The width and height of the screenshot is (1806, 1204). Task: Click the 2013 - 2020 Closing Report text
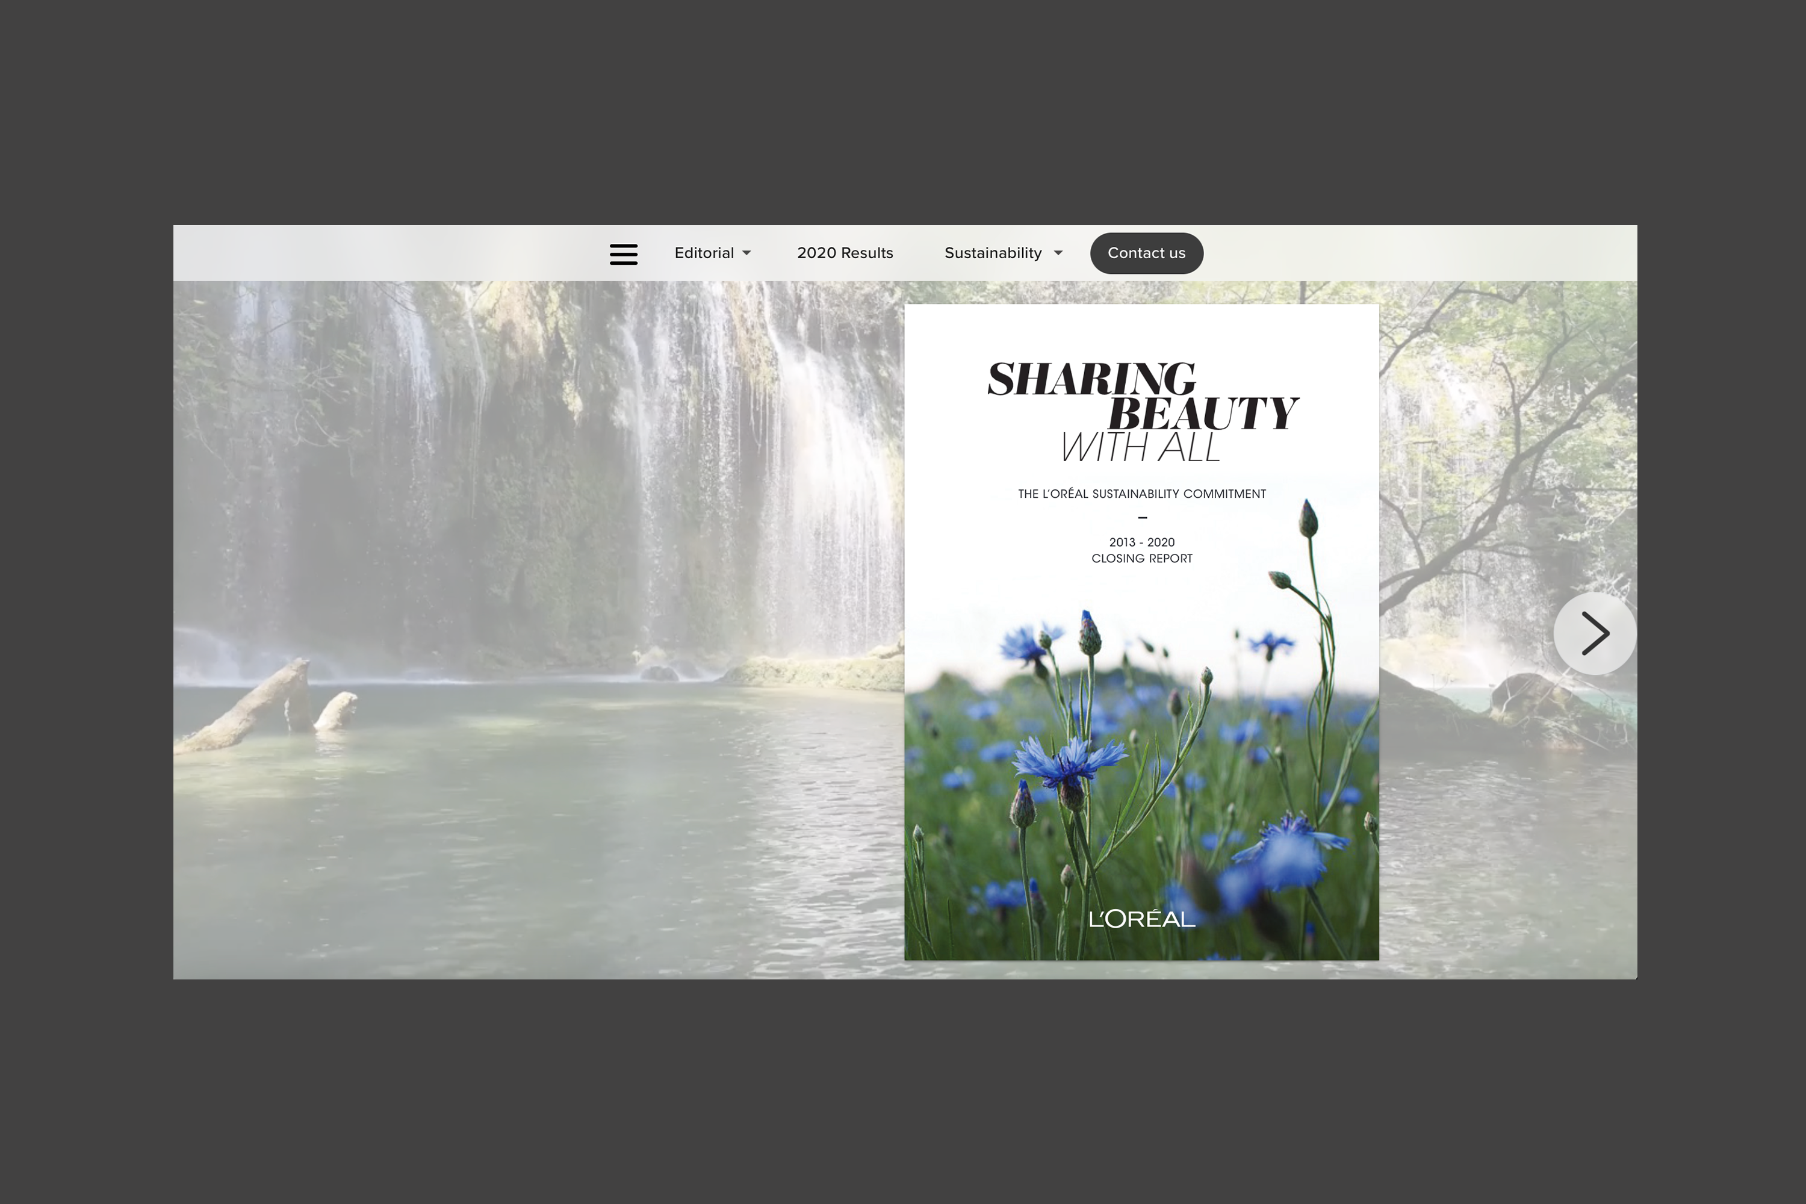click(x=1141, y=551)
